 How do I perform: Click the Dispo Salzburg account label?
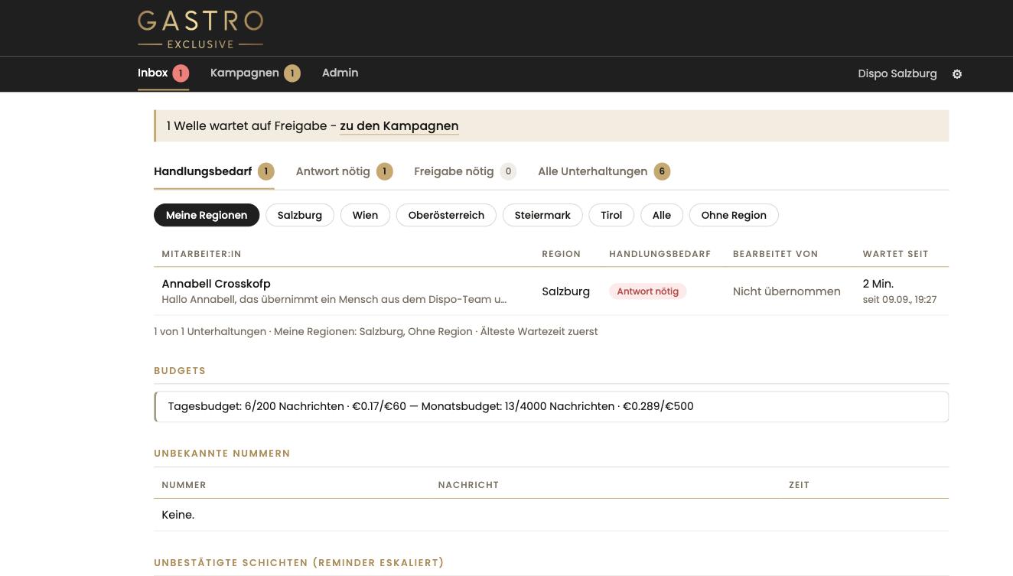tap(897, 73)
